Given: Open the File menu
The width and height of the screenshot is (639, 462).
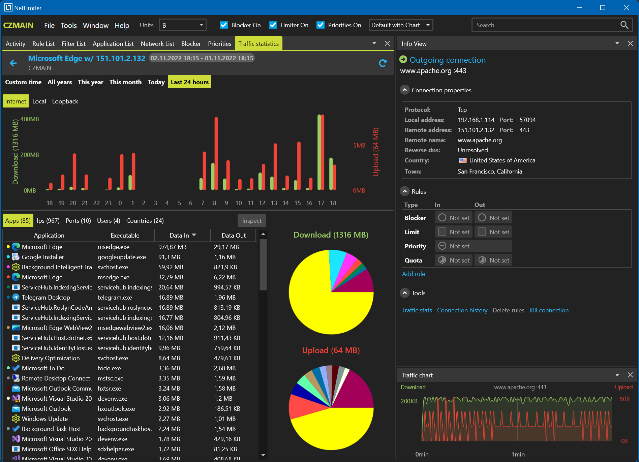Looking at the screenshot, I should [x=49, y=25].
